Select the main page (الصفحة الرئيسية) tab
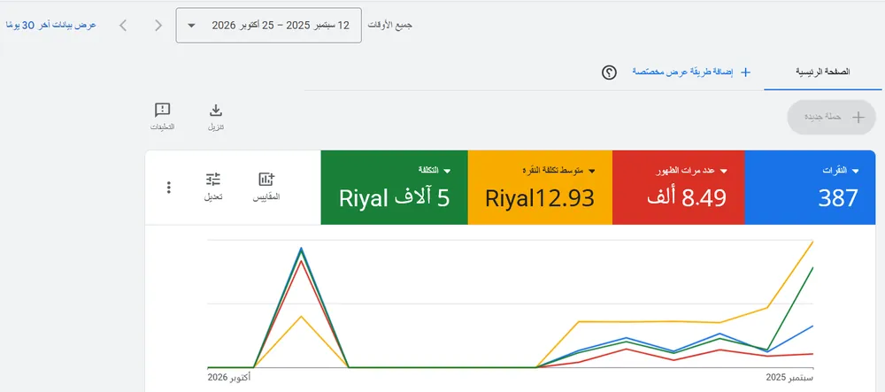 [x=822, y=73]
